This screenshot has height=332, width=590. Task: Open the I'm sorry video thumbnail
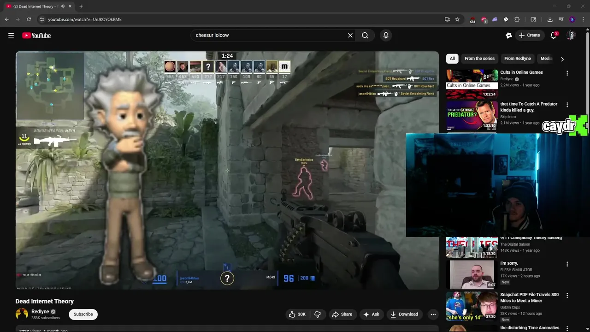[x=472, y=274]
